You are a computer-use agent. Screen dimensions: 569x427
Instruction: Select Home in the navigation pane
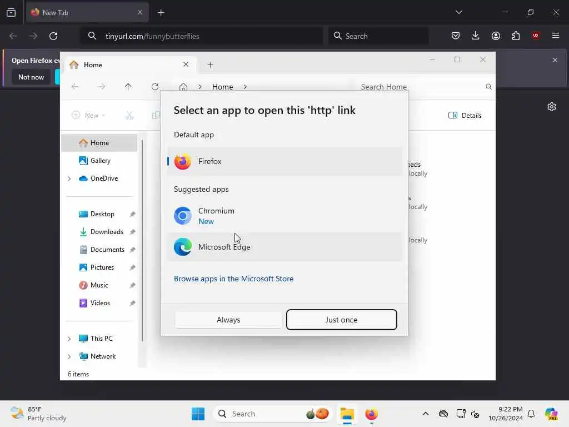coord(99,143)
